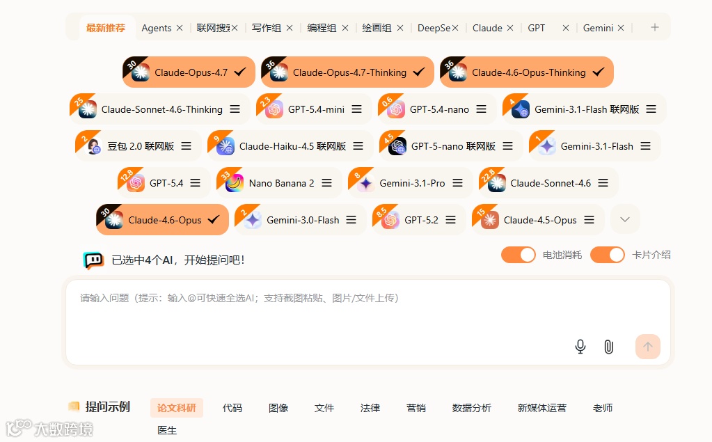Switch to the 最新推荐 tab
This screenshot has width=712, height=442.
(x=106, y=28)
